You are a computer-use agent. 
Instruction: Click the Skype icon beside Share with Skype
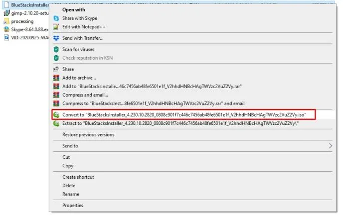click(56, 18)
